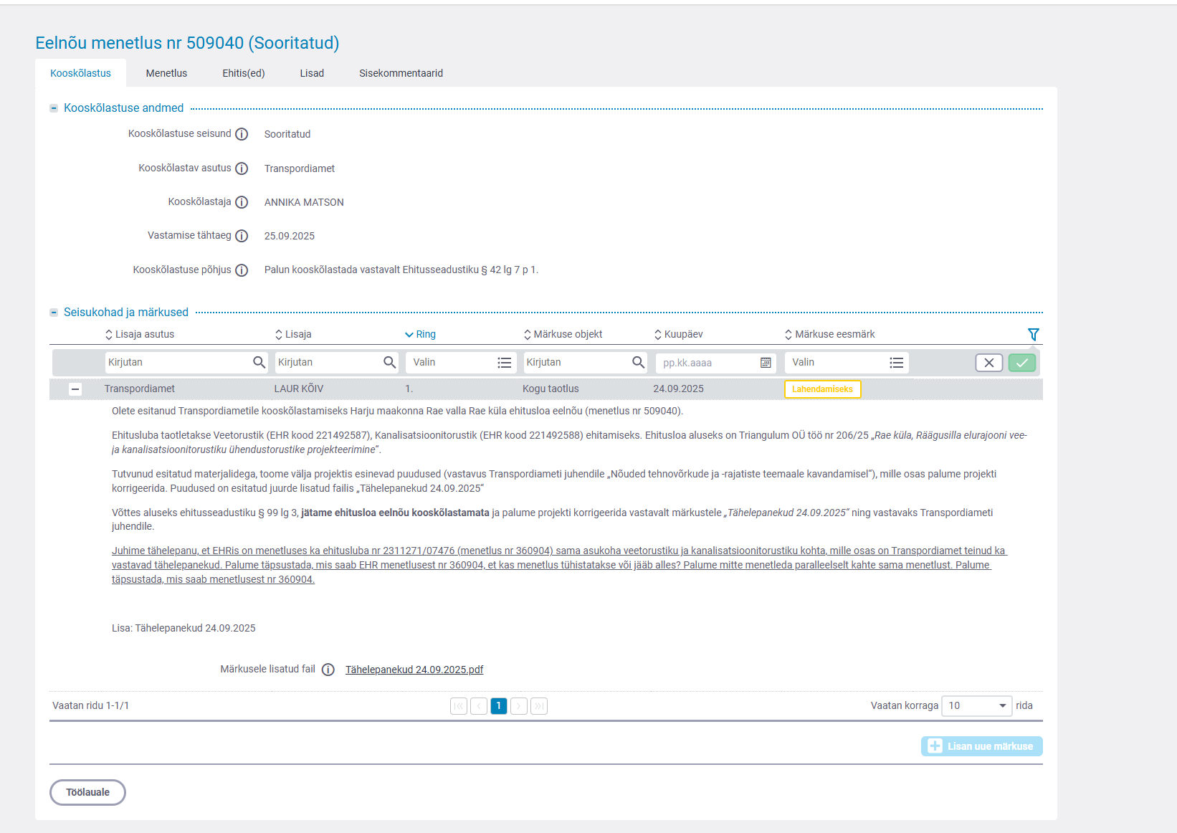Click the Töölauale button
The width and height of the screenshot is (1177, 833).
(x=87, y=792)
